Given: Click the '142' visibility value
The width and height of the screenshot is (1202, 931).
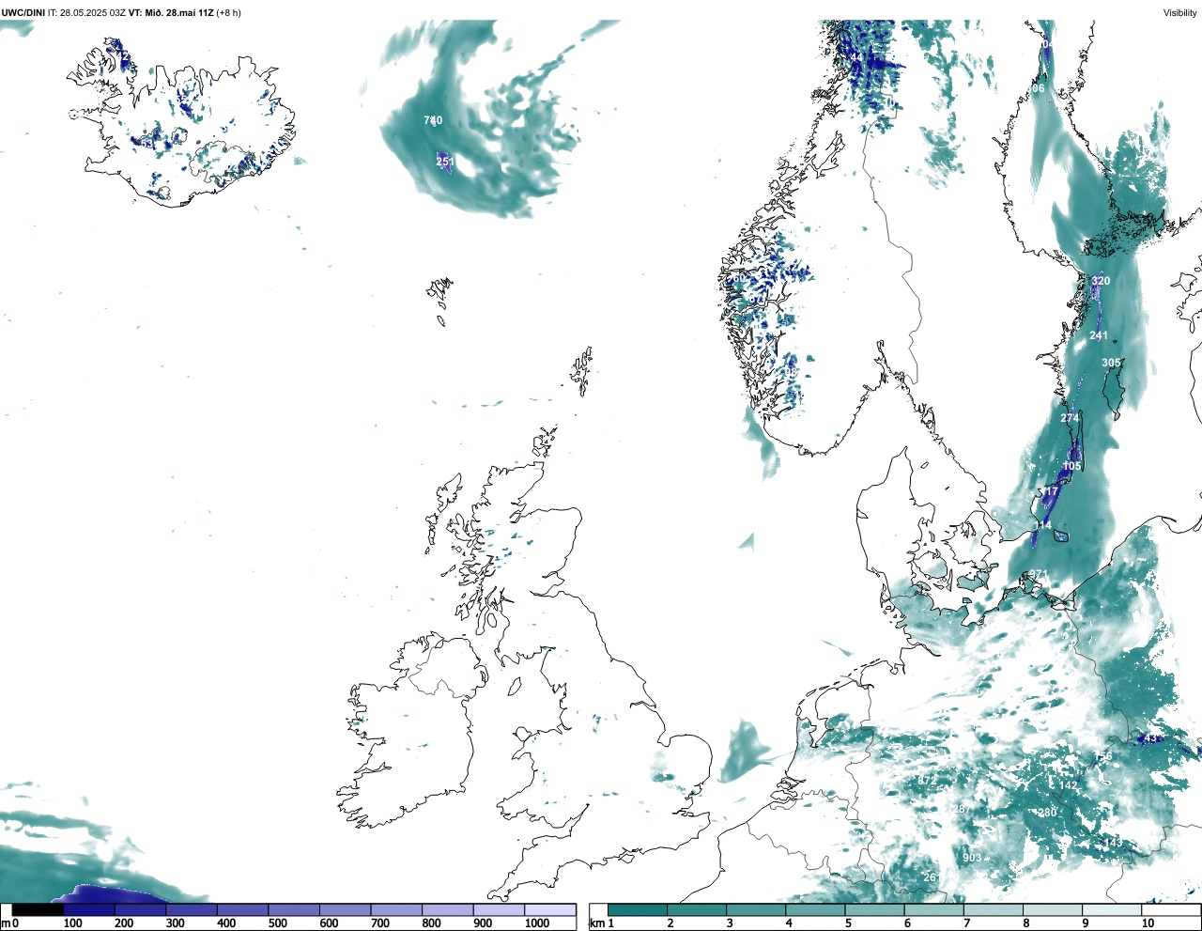Looking at the screenshot, I should 1069,785.
